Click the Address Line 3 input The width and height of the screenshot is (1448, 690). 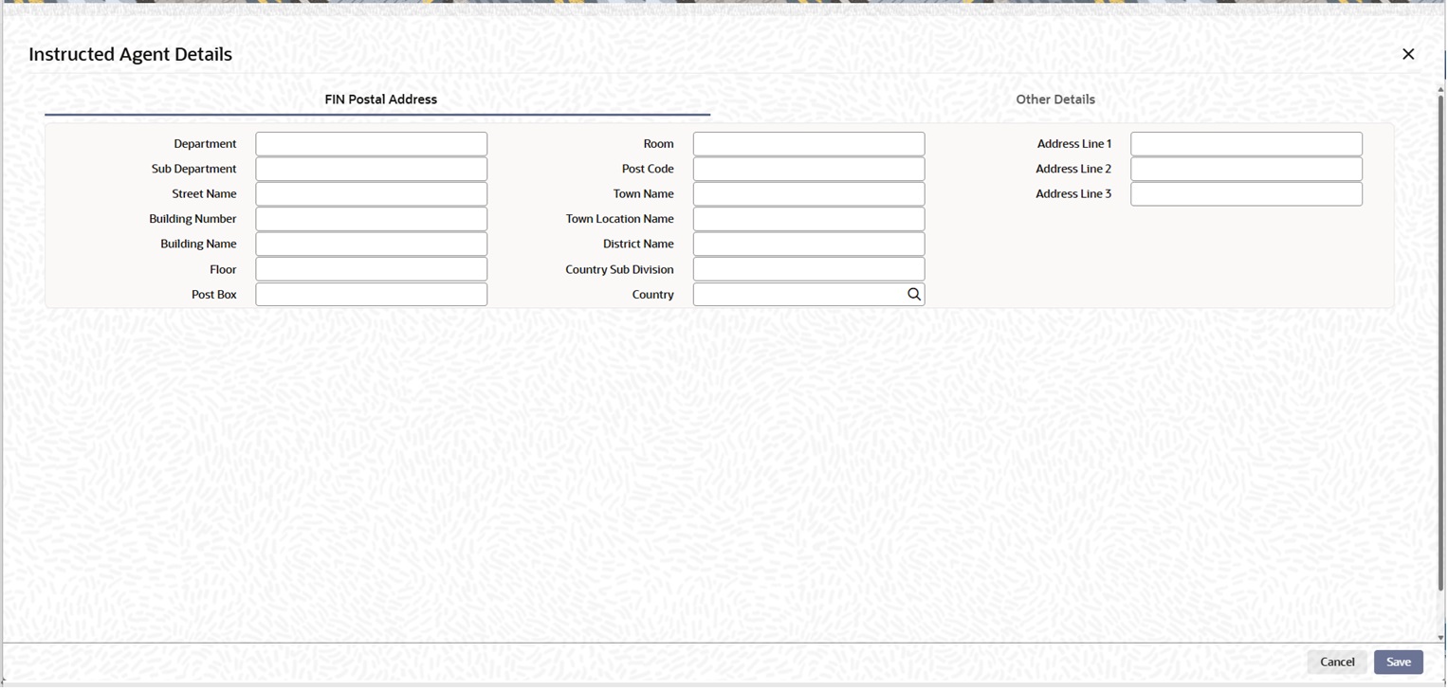1247,194
